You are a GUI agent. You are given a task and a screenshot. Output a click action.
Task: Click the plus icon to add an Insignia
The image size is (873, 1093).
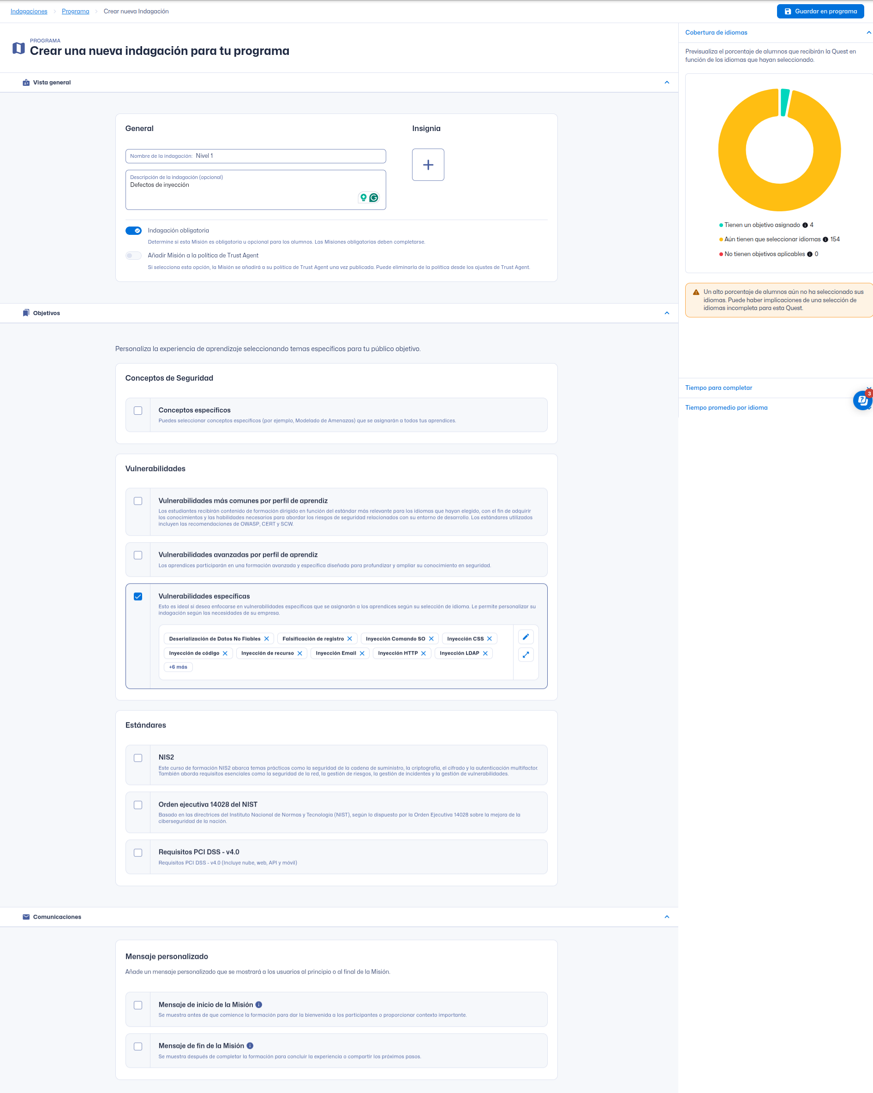click(428, 165)
